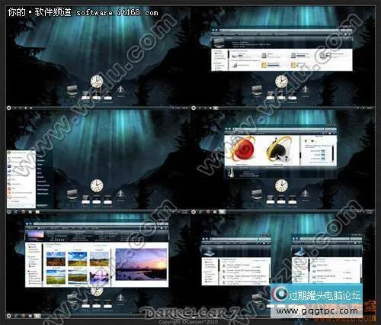Open the Computer monitor icon on top-left desktop
The height and width of the screenshot is (325, 381).
point(72,91)
